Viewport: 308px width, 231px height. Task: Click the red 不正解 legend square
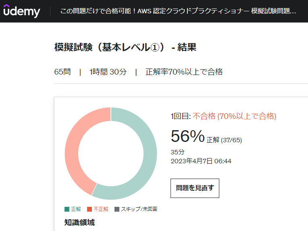[x=89, y=209]
